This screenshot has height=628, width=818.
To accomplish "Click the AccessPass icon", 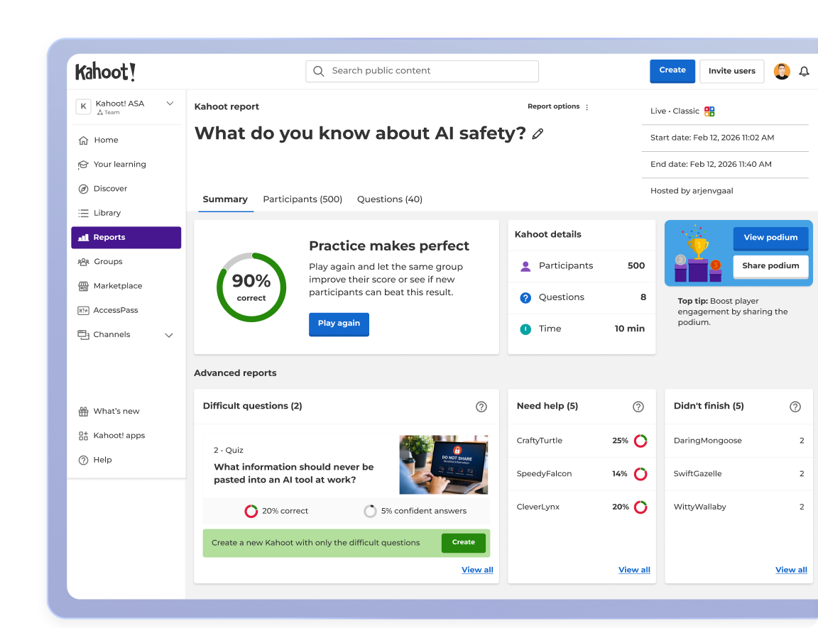I will pos(84,311).
